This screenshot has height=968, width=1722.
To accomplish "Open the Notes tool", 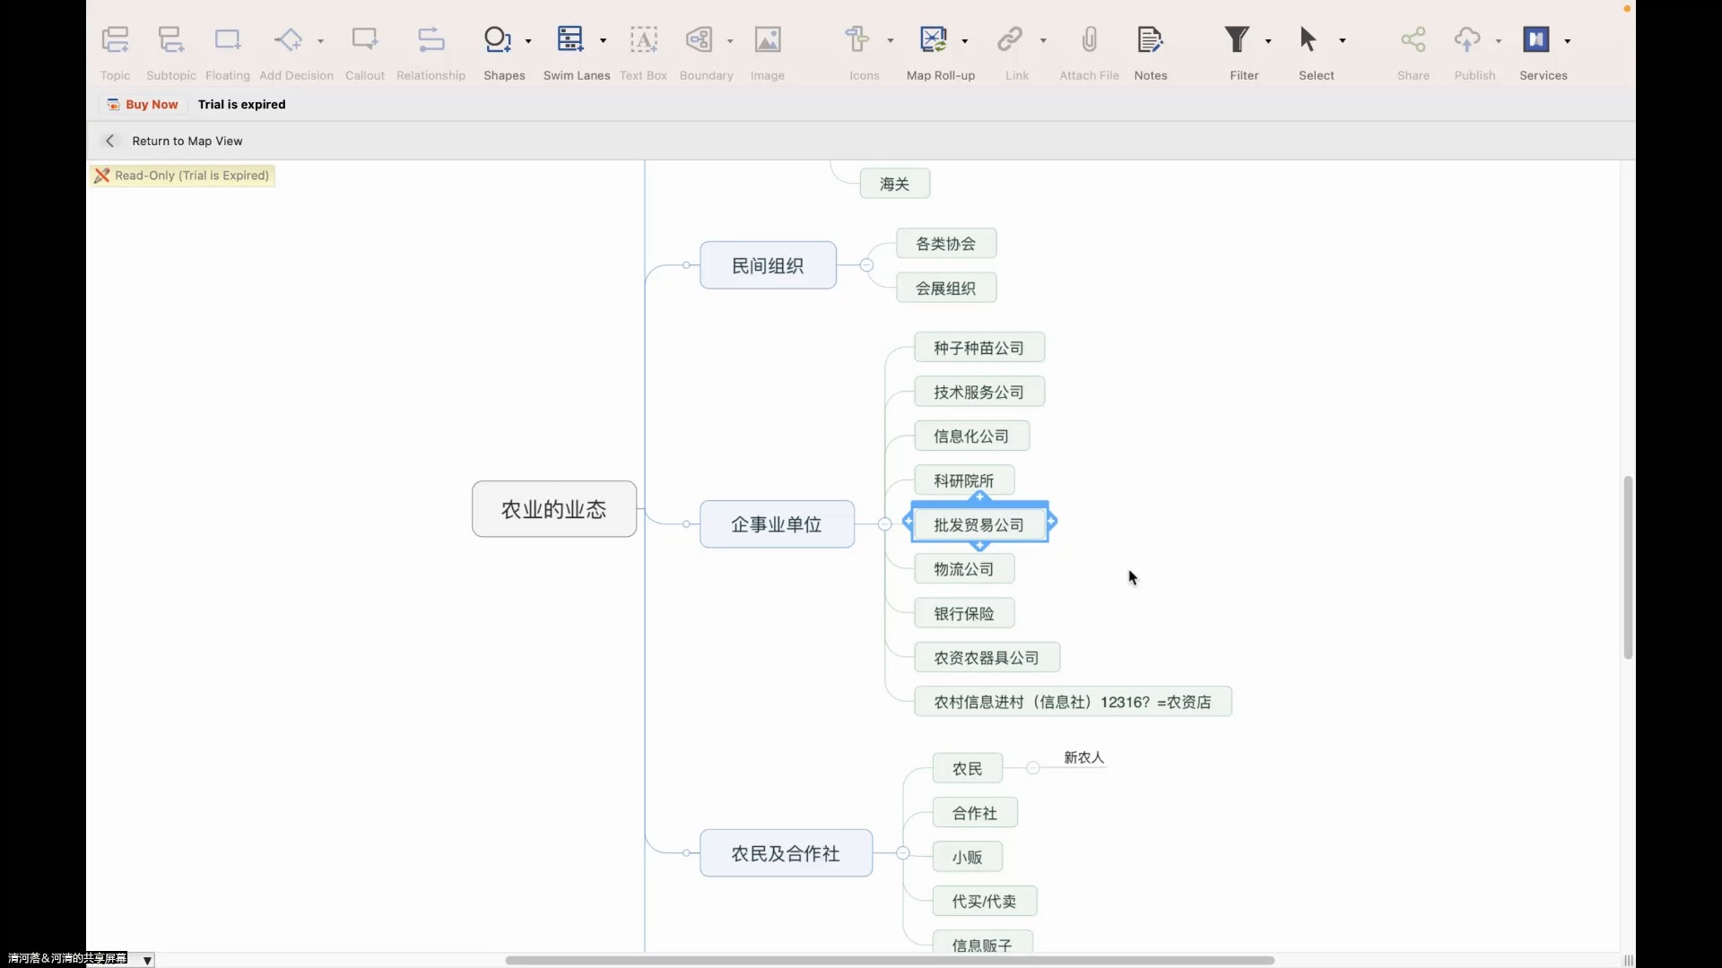I will click(1150, 40).
